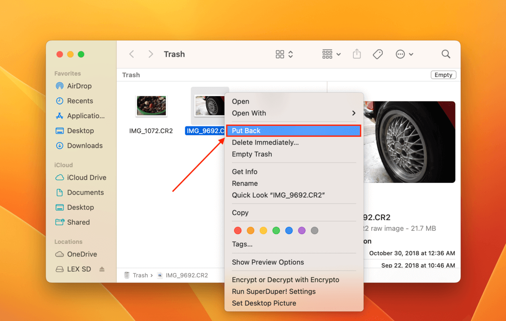This screenshot has height=321, width=506.
Task: Click the forward navigation arrow
Action: 151,54
